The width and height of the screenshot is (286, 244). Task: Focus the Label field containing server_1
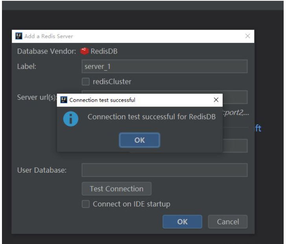[164, 67]
